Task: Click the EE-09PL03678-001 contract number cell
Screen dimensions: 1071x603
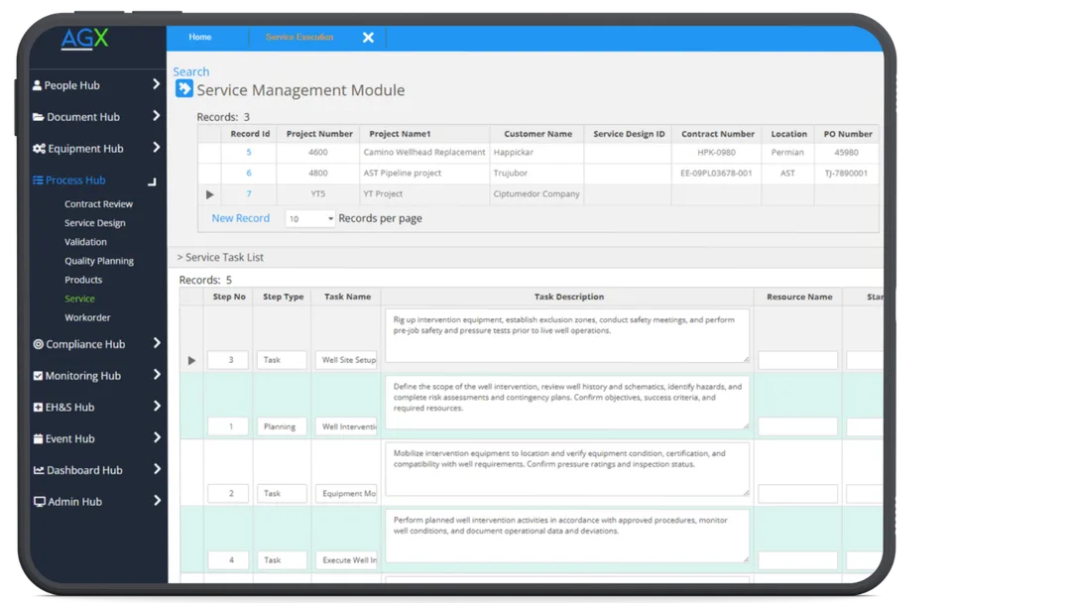Action: pyautogui.click(x=716, y=173)
